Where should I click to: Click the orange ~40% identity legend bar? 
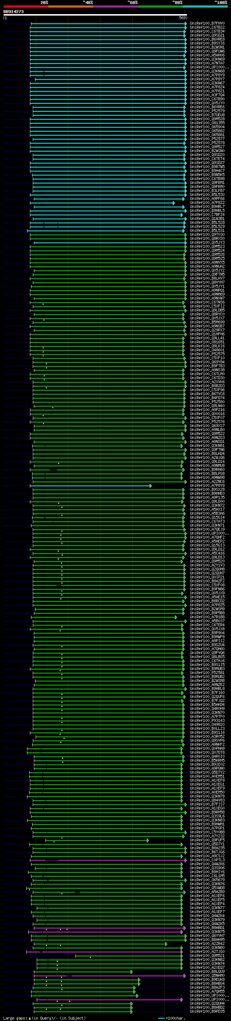point(71,7)
